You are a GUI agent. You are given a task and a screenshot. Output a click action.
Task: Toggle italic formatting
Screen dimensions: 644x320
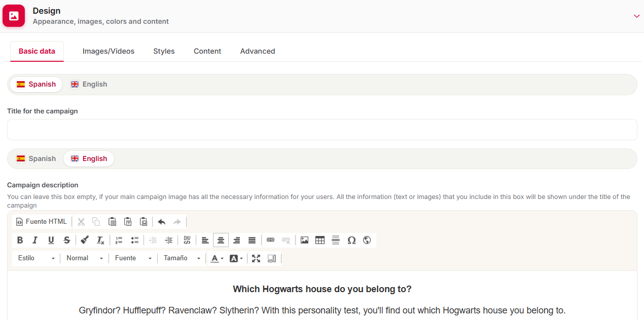point(35,240)
